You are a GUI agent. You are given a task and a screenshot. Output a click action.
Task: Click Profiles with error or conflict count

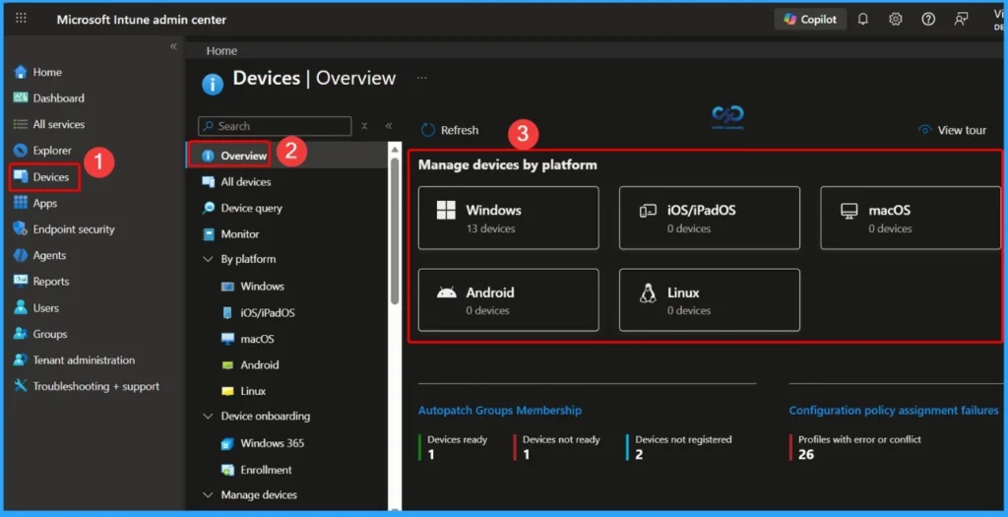pos(806,455)
